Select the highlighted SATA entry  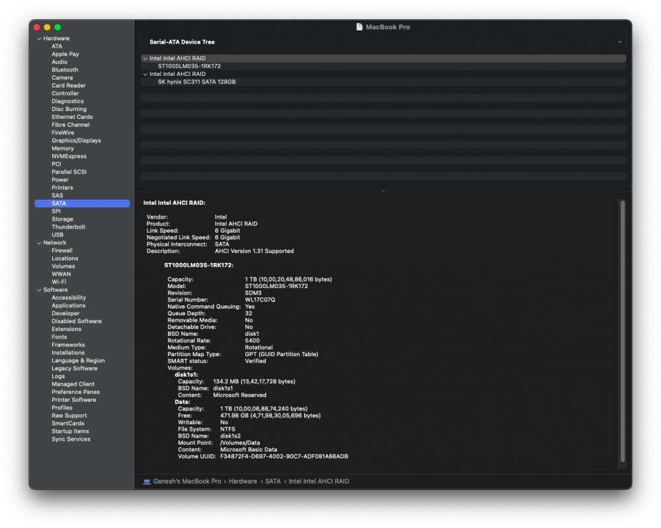click(x=82, y=204)
